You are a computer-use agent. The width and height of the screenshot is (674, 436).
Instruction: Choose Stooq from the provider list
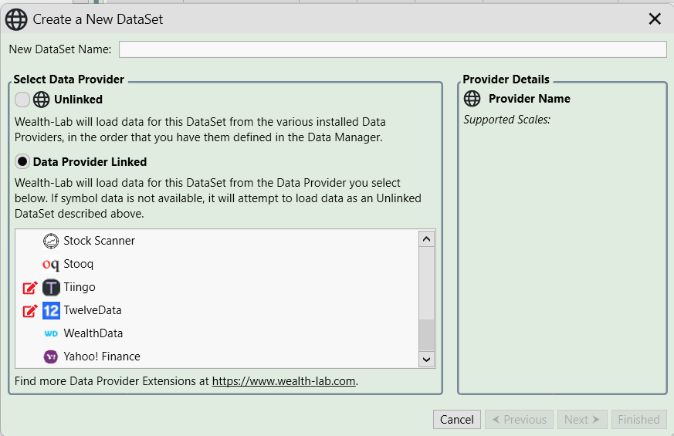(78, 264)
